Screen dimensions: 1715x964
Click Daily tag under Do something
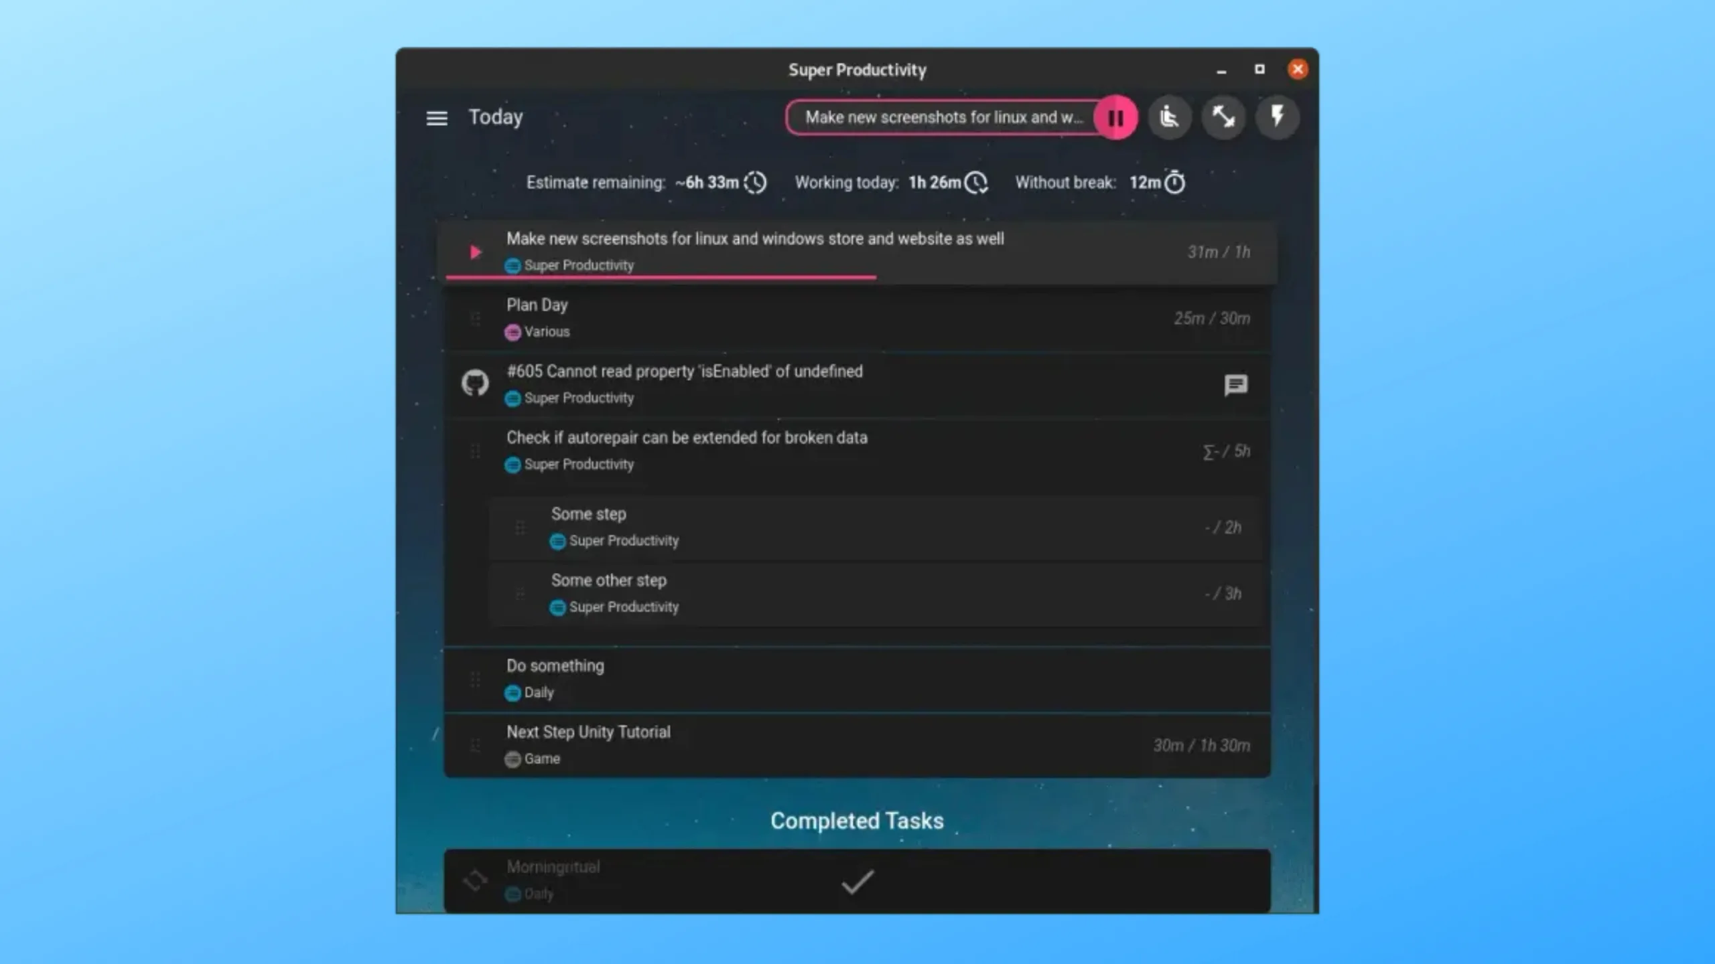click(529, 693)
